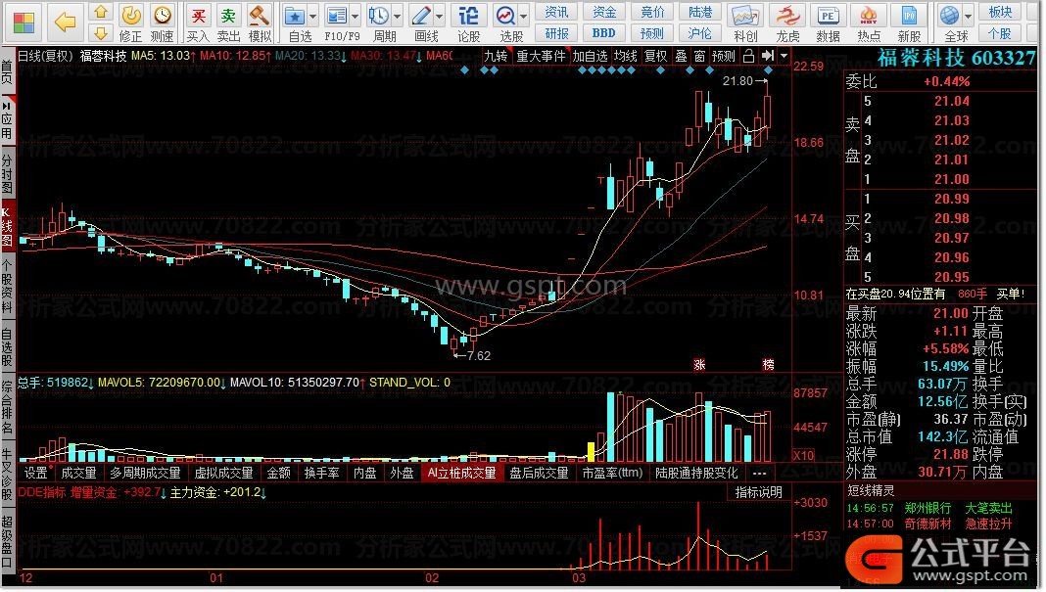Select 市盈率(ttm) tab

[x=612, y=473]
